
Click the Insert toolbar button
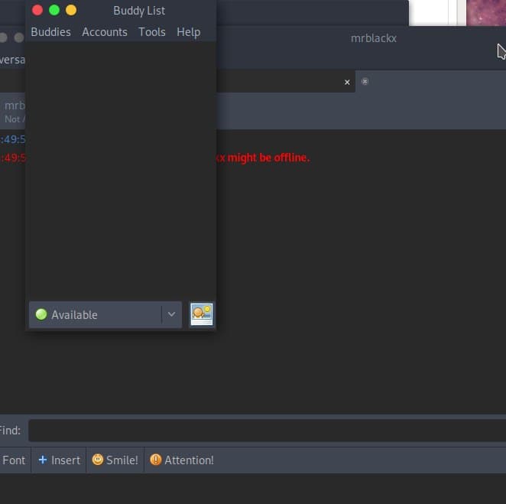pos(59,460)
